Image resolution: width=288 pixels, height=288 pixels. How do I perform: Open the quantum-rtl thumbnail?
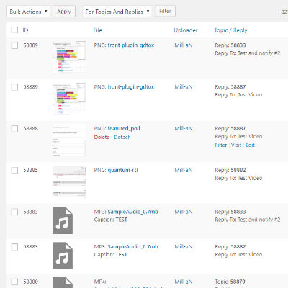tap(69, 182)
